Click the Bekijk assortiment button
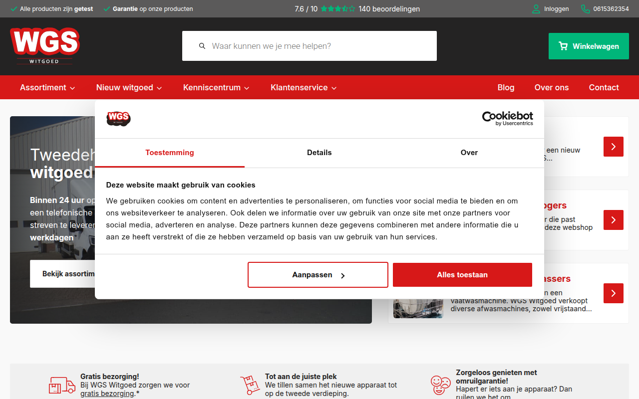 tap(62, 274)
